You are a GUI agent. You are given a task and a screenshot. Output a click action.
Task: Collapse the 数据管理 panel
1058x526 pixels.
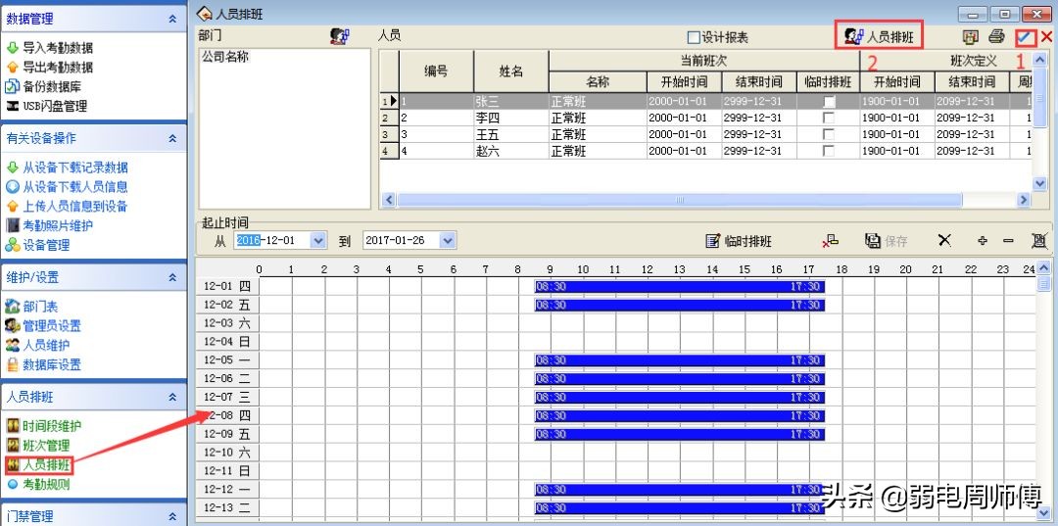tap(172, 20)
